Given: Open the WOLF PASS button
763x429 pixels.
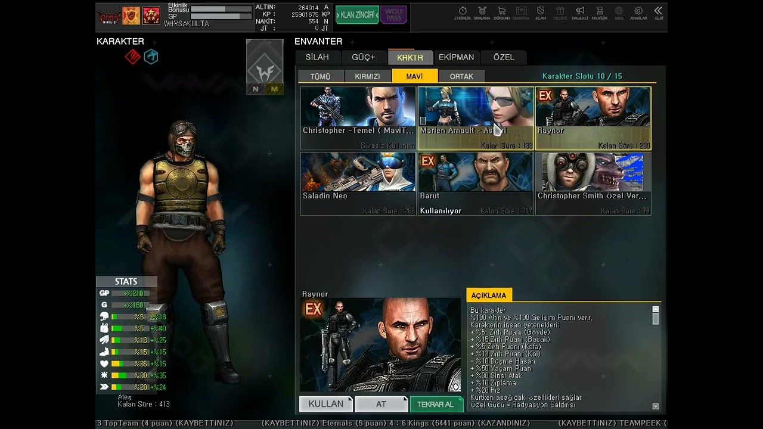Looking at the screenshot, I should (x=393, y=15).
